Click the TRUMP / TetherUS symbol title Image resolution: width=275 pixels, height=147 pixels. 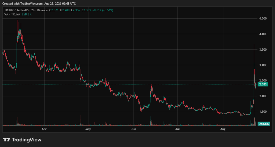pyautogui.click(x=17, y=10)
